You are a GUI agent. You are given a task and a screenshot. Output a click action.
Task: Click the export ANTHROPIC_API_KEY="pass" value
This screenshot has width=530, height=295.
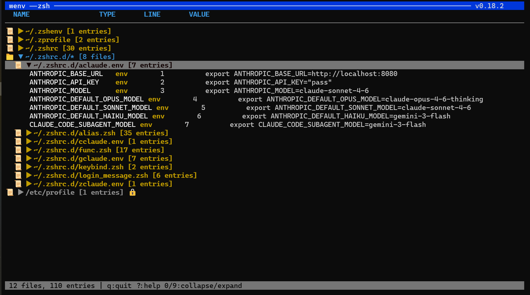coord(269,82)
